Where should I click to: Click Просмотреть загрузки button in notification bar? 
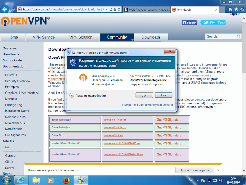[194, 170]
